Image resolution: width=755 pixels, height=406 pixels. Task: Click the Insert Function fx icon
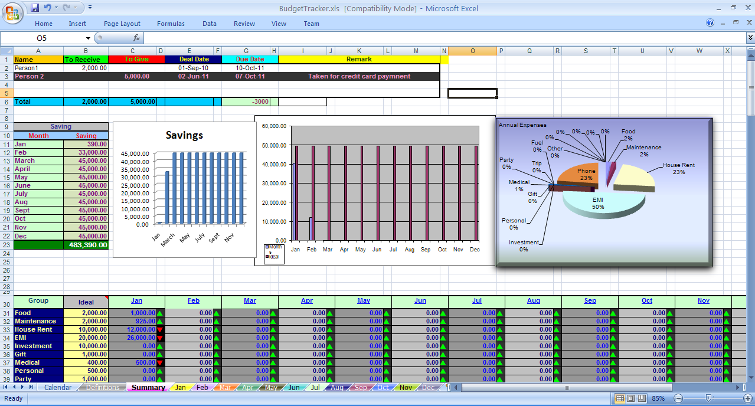coord(136,38)
